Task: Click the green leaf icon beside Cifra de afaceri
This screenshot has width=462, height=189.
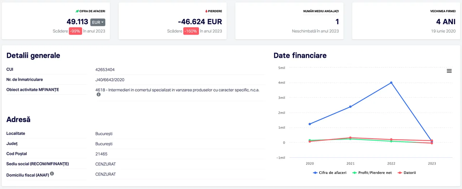Action: click(x=77, y=11)
